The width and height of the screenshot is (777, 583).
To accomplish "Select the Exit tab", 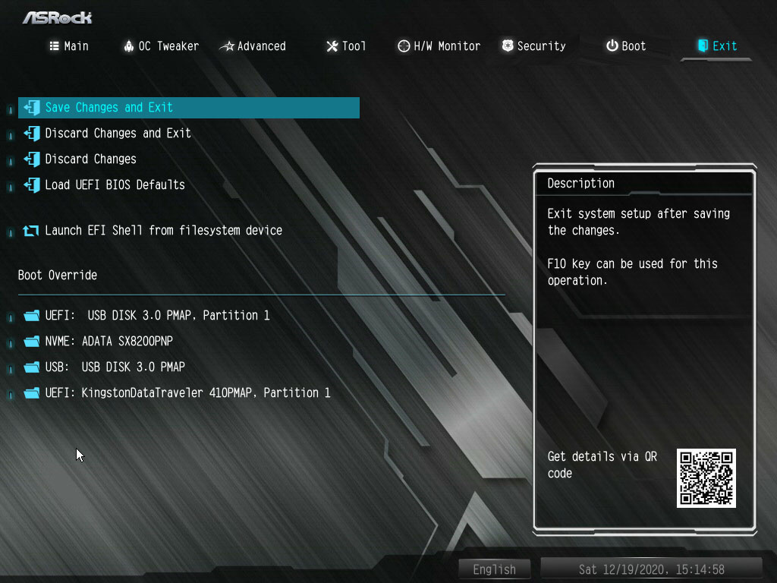I will 717,46.
